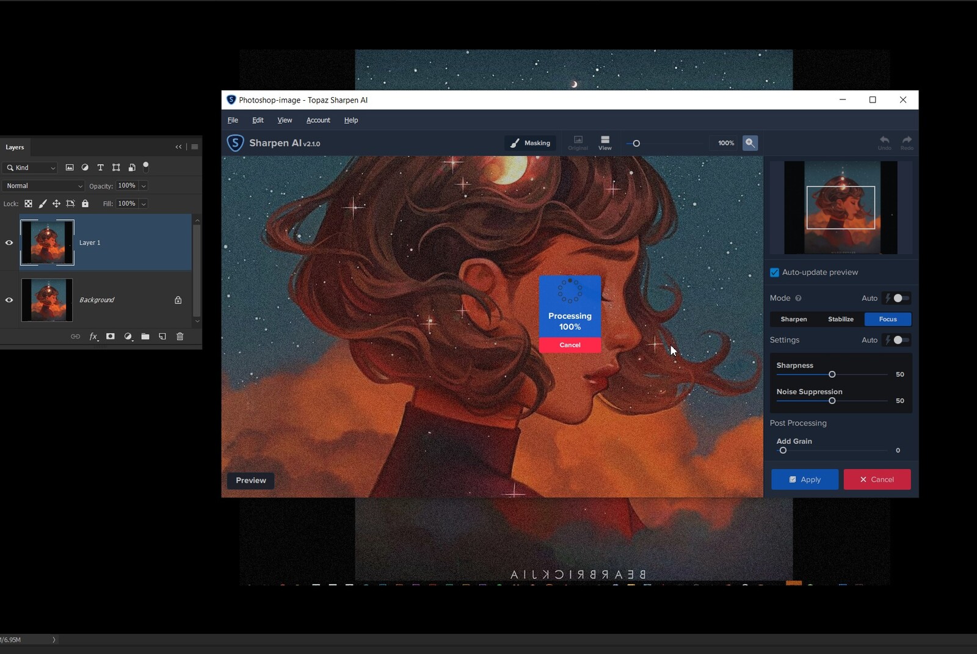Adjust the Noise Suppression slider handle

[x=832, y=401]
